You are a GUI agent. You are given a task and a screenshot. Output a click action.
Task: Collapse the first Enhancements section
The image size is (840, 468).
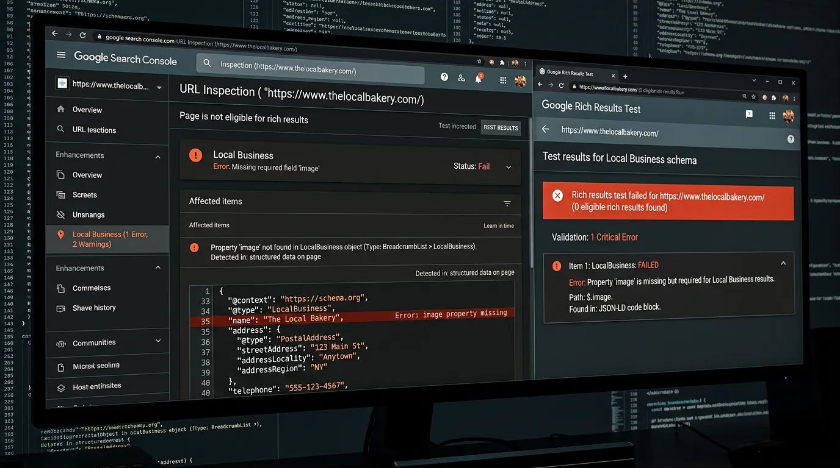158,157
